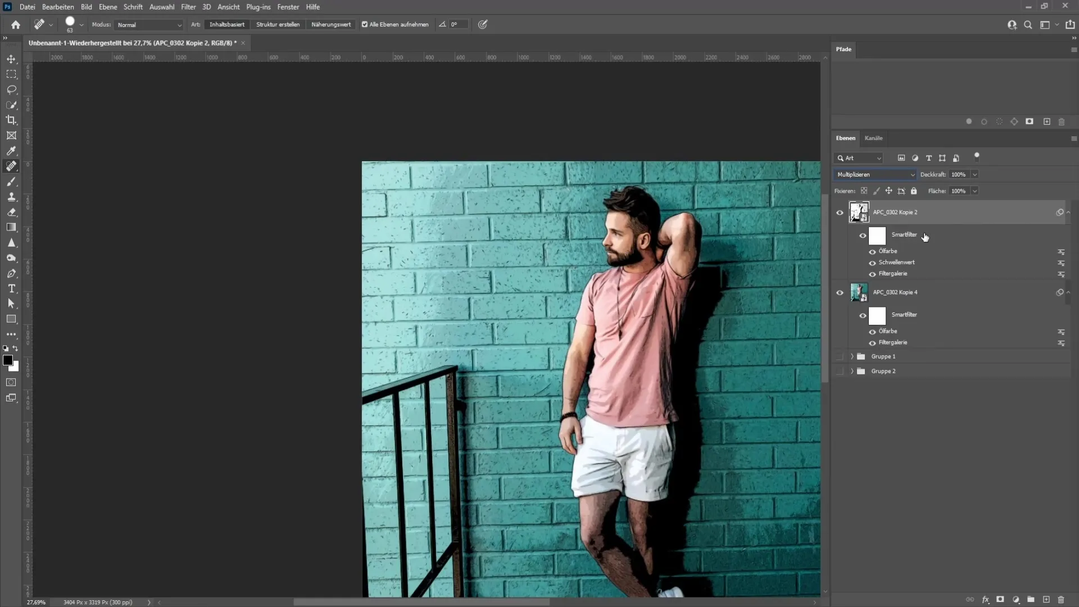Open the Multiplizieren blend mode dropdown

click(875, 175)
